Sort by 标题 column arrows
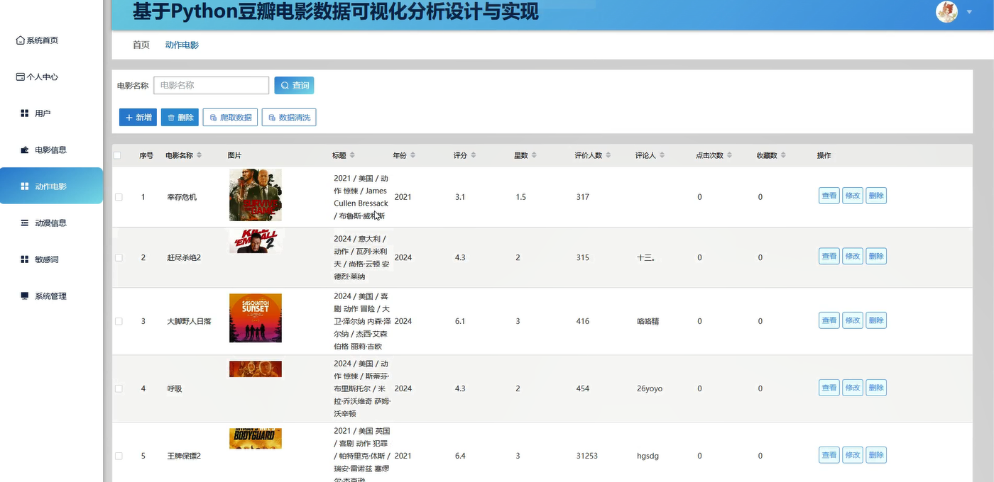The height and width of the screenshot is (482, 994). [352, 155]
